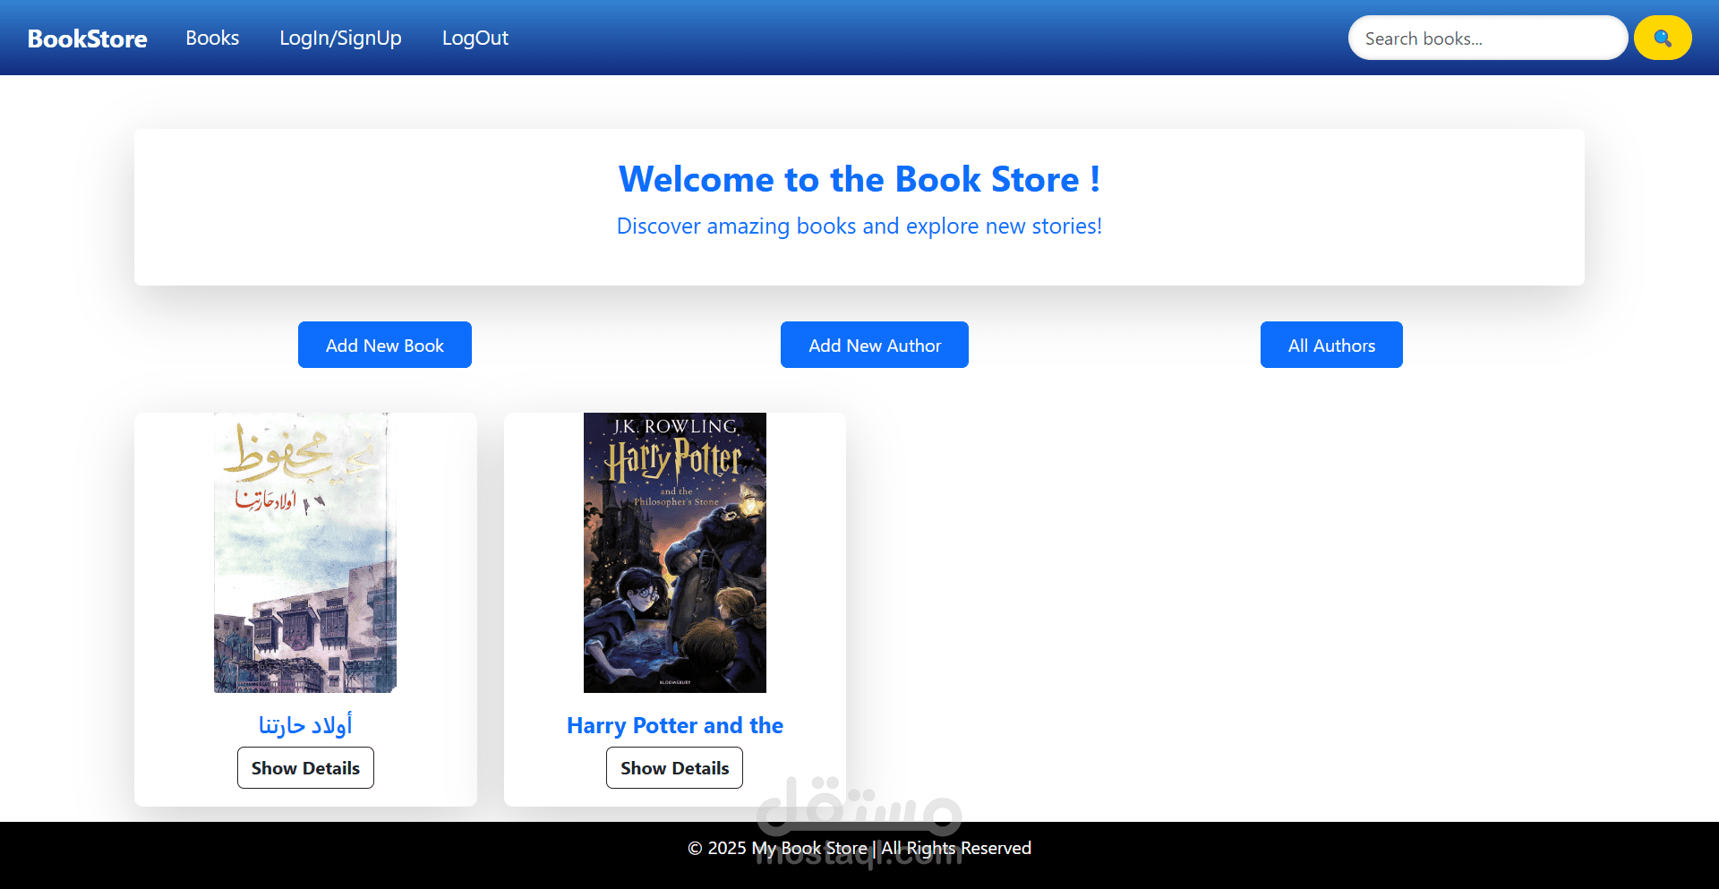This screenshot has height=889, width=1719.
Task: Click the Add New Author button
Action: [874, 345]
